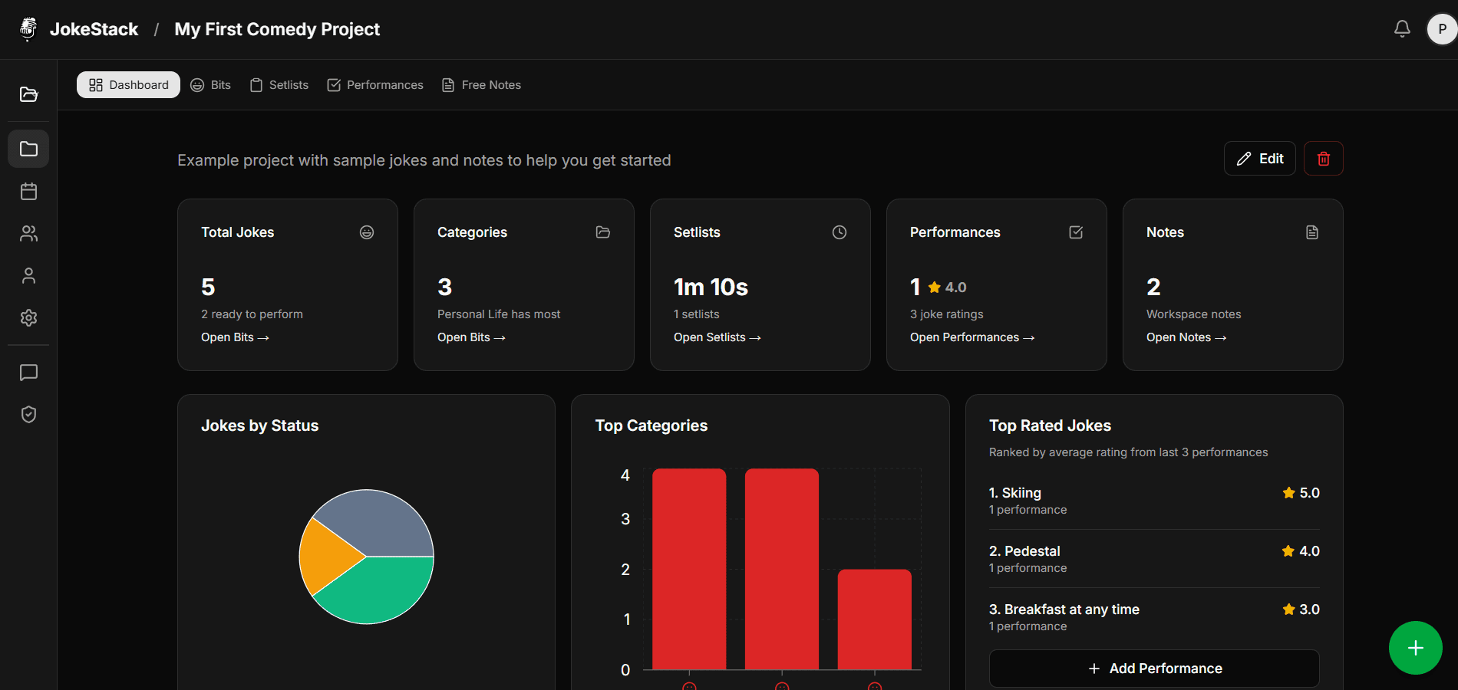This screenshot has height=690, width=1458.
Task: Open the single-user profile sidebar icon
Action: (28, 275)
